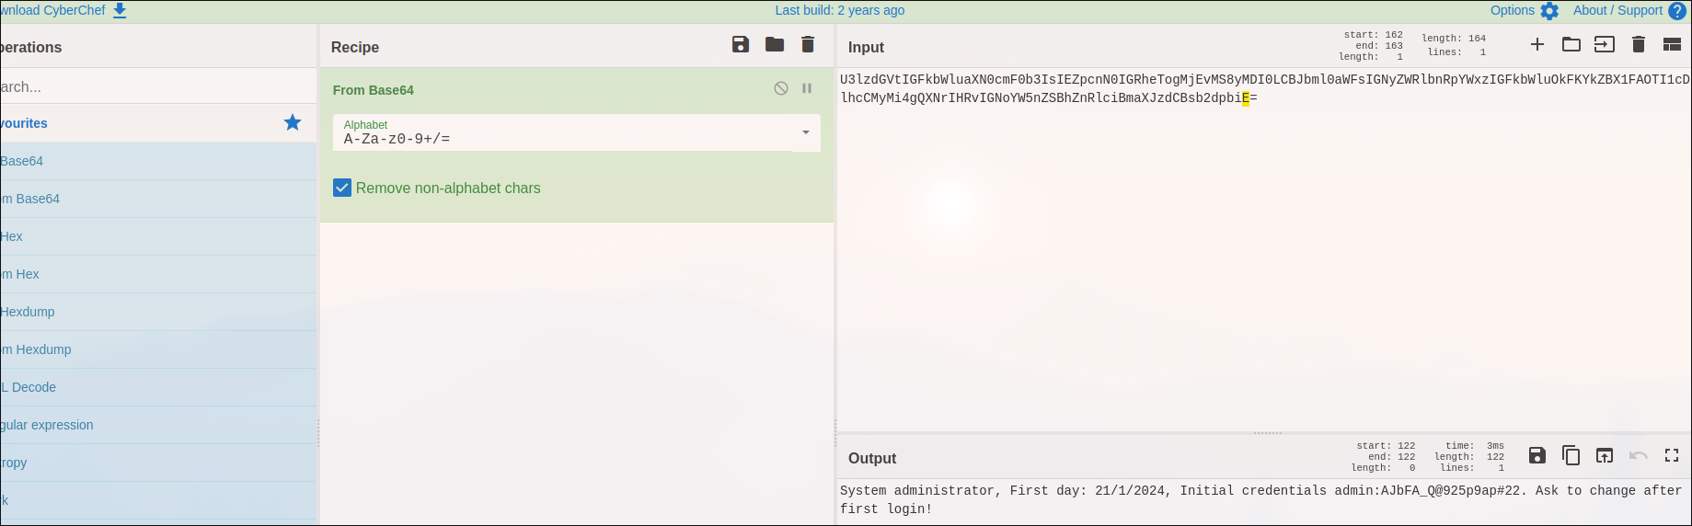The image size is (1692, 526).
Task: Open the Alphabet dropdown
Action: coord(805,132)
